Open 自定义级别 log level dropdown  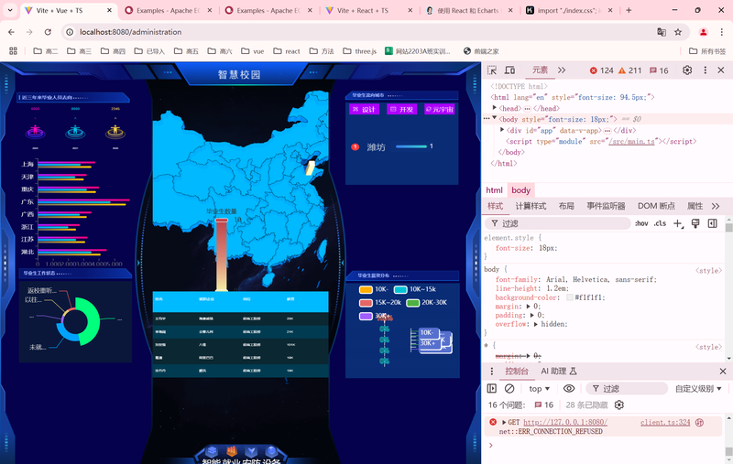coord(698,388)
